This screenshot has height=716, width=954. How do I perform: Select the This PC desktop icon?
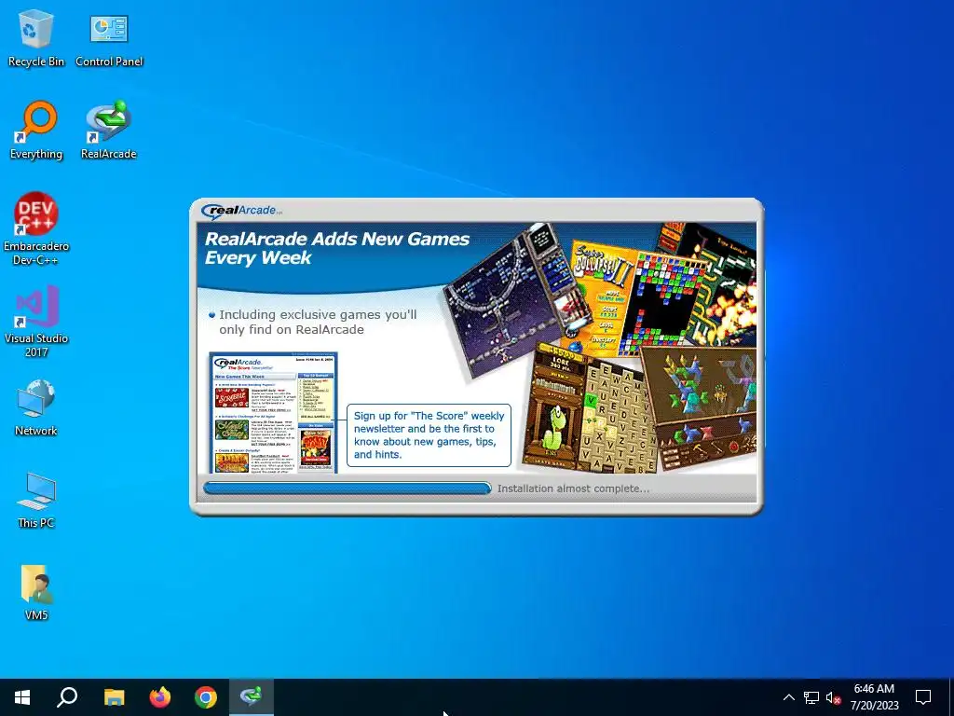[x=36, y=500]
